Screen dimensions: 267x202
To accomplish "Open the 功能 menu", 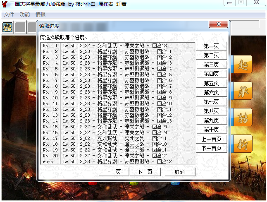I will (25, 14).
